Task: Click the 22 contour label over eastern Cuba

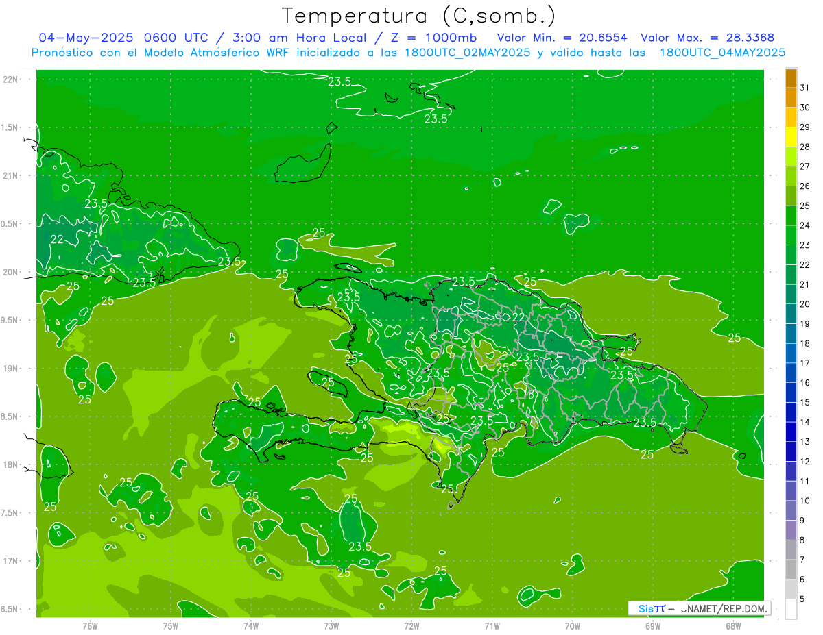Action: [x=58, y=239]
